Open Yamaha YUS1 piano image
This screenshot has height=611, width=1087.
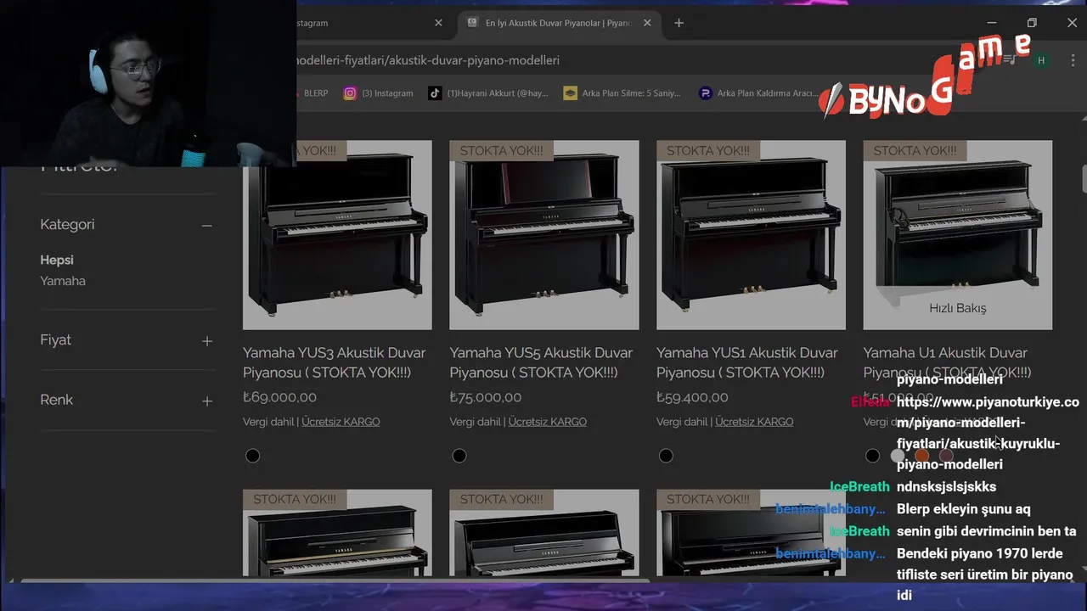point(751,235)
